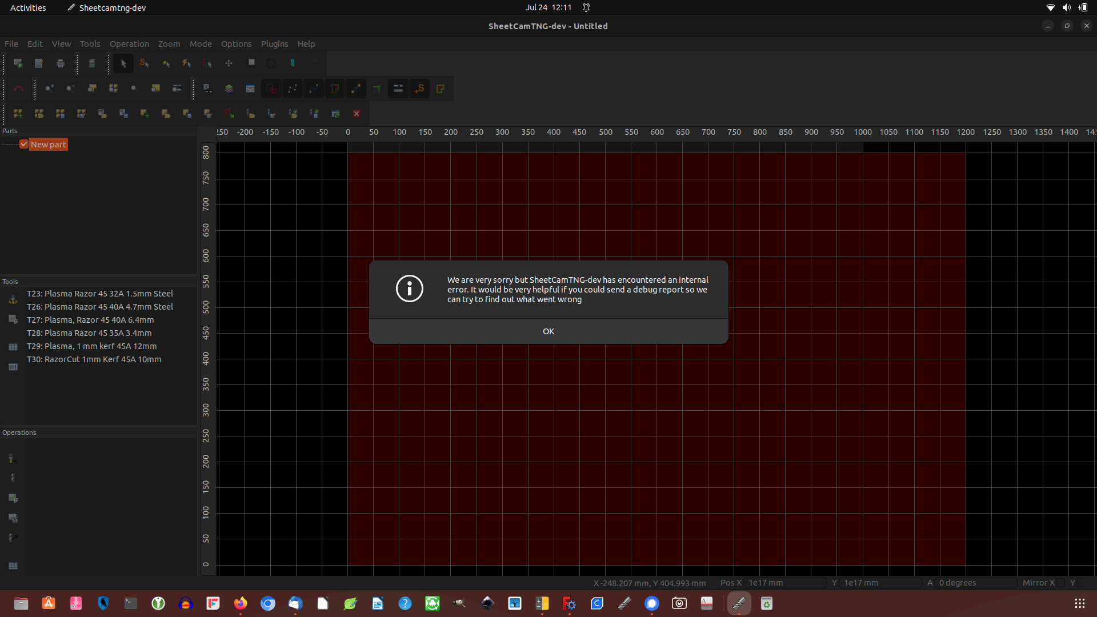The width and height of the screenshot is (1097, 617).
Task: Open the Operation menu
Action: 129,44
